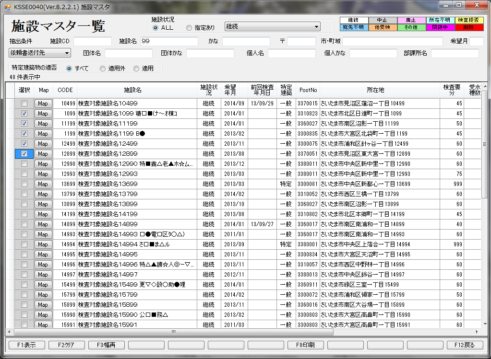
Task: Open Map for row 10499
Action: [x=43, y=104]
